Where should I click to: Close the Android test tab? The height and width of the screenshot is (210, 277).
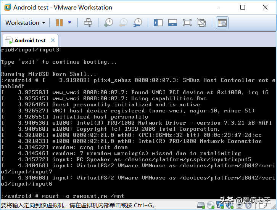pos(53,40)
